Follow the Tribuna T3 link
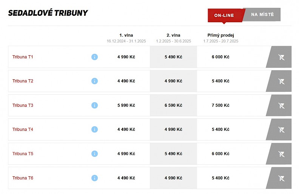Viewport: 299px width, 194px height. coord(23,105)
